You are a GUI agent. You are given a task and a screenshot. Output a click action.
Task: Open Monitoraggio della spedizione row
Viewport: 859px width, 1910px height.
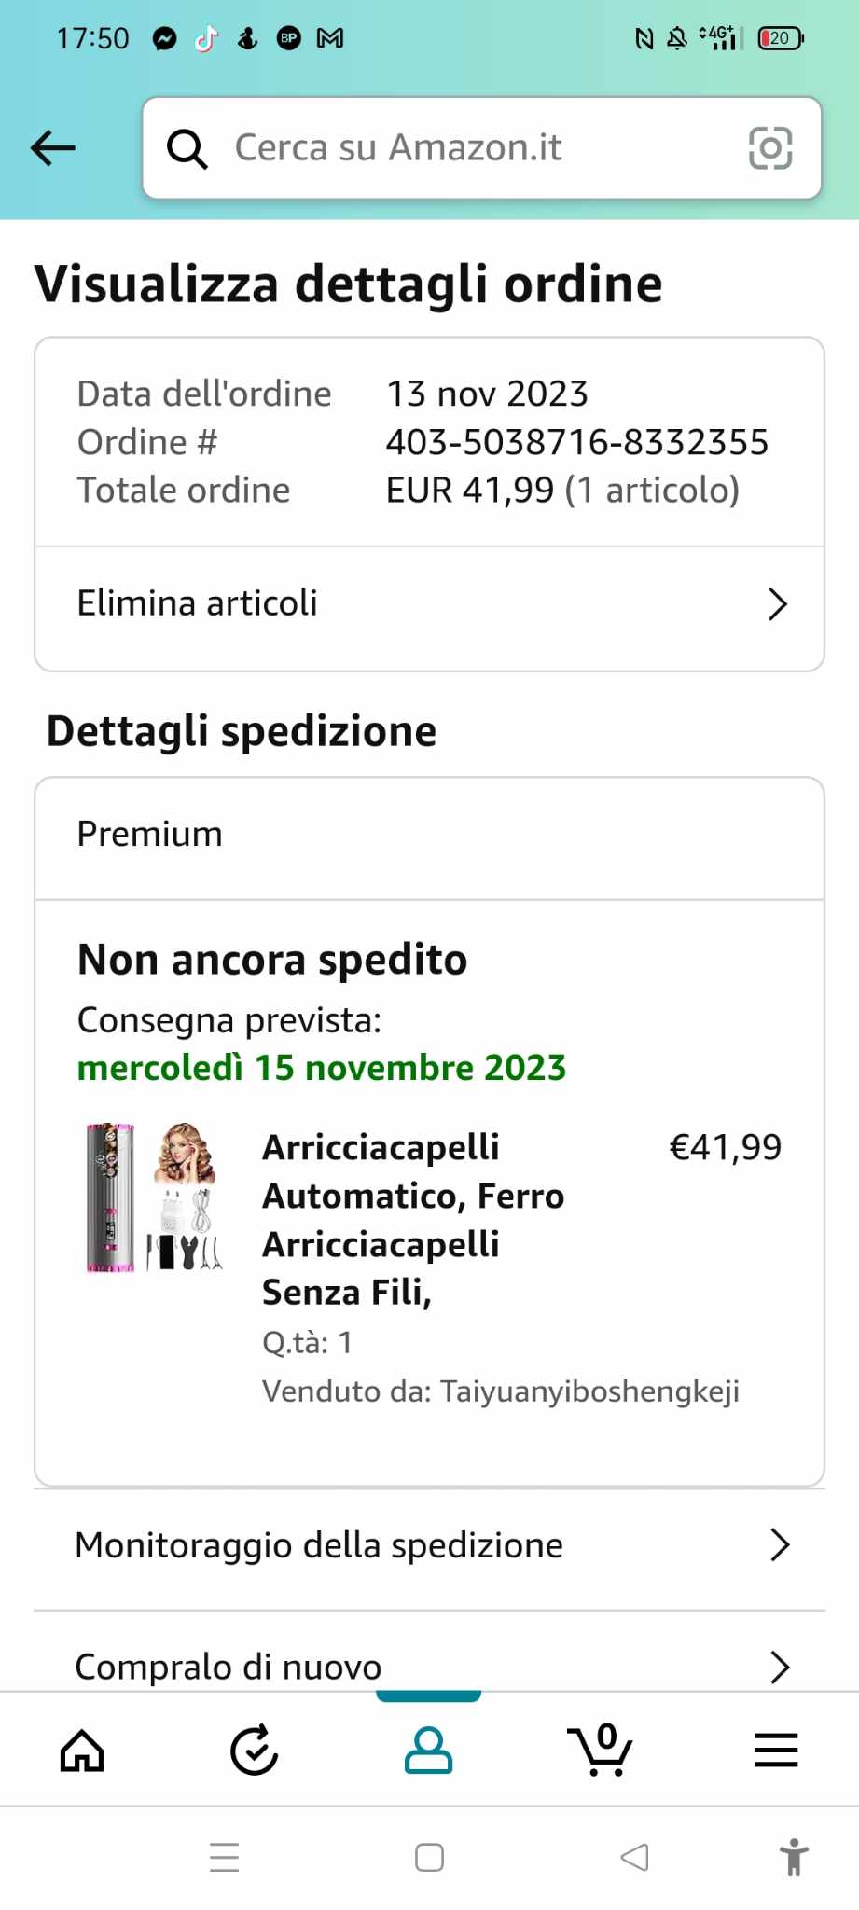point(319,1545)
